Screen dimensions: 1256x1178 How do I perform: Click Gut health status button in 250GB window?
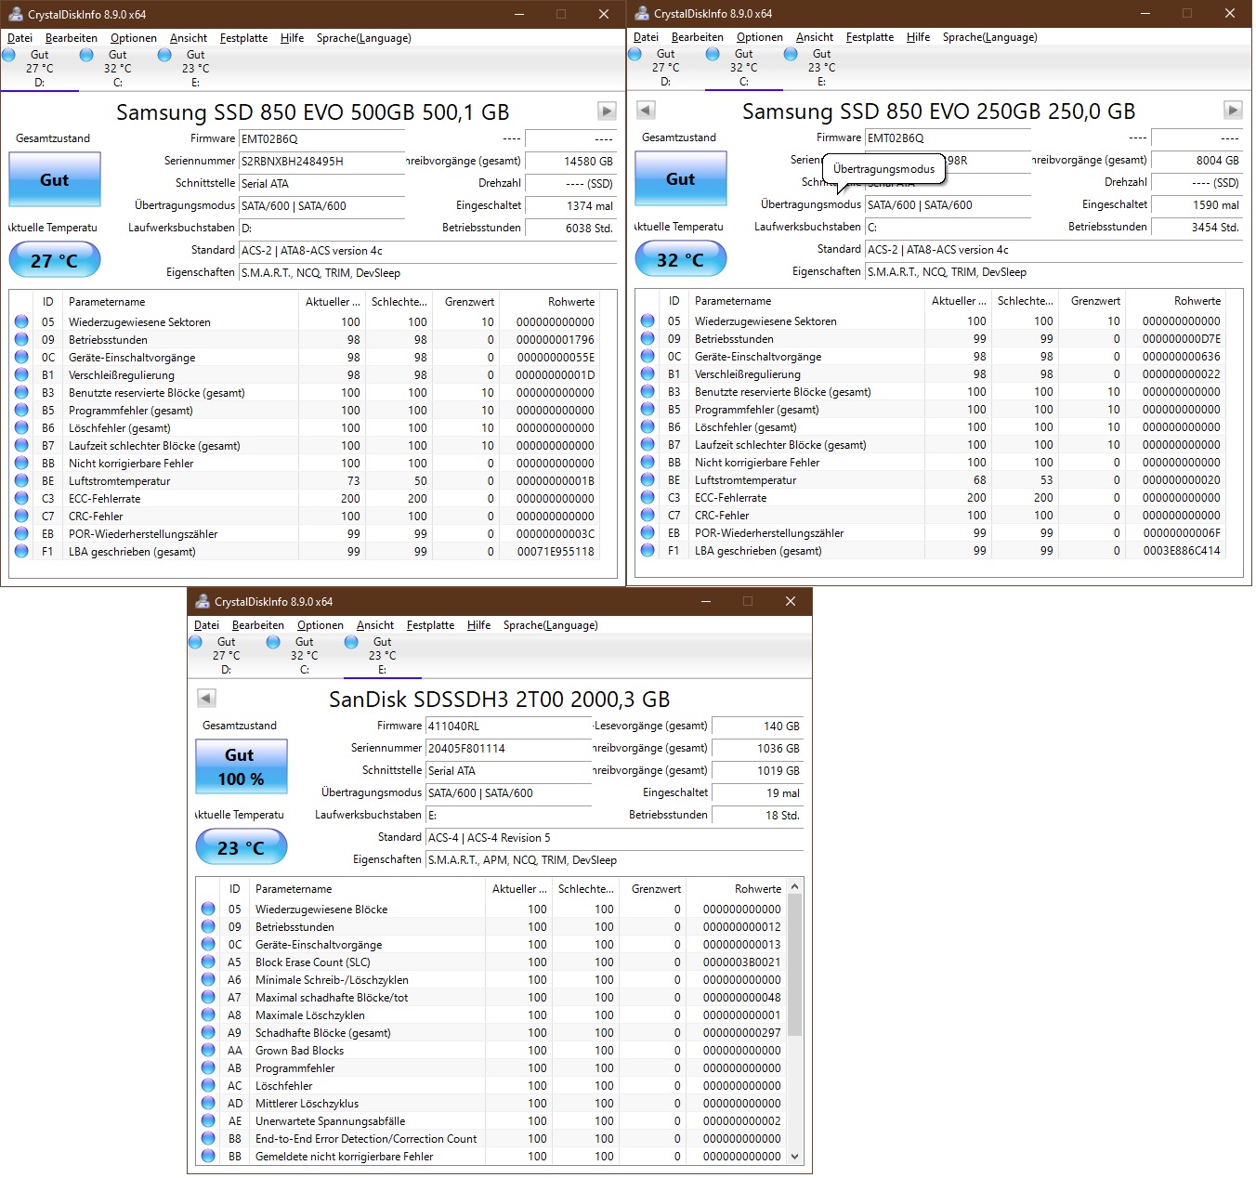(x=681, y=178)
